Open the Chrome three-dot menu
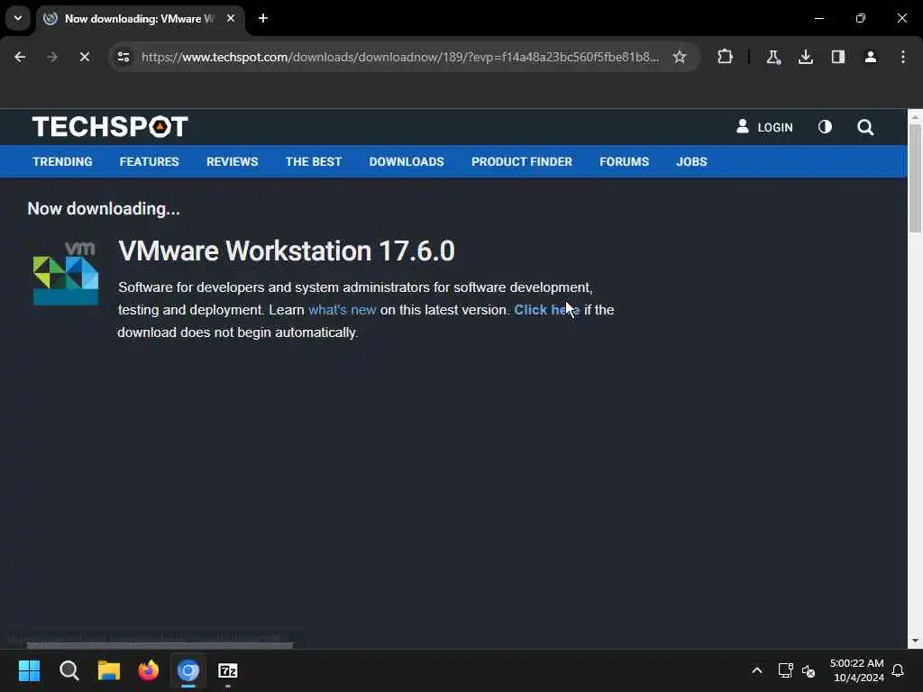 [x=902, y=57]
